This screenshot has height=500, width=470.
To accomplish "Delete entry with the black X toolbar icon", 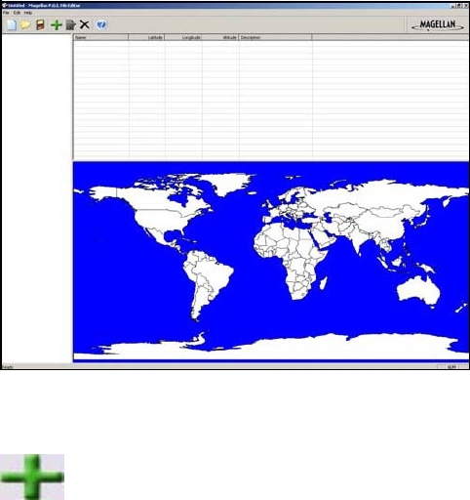I will [85, 24].
